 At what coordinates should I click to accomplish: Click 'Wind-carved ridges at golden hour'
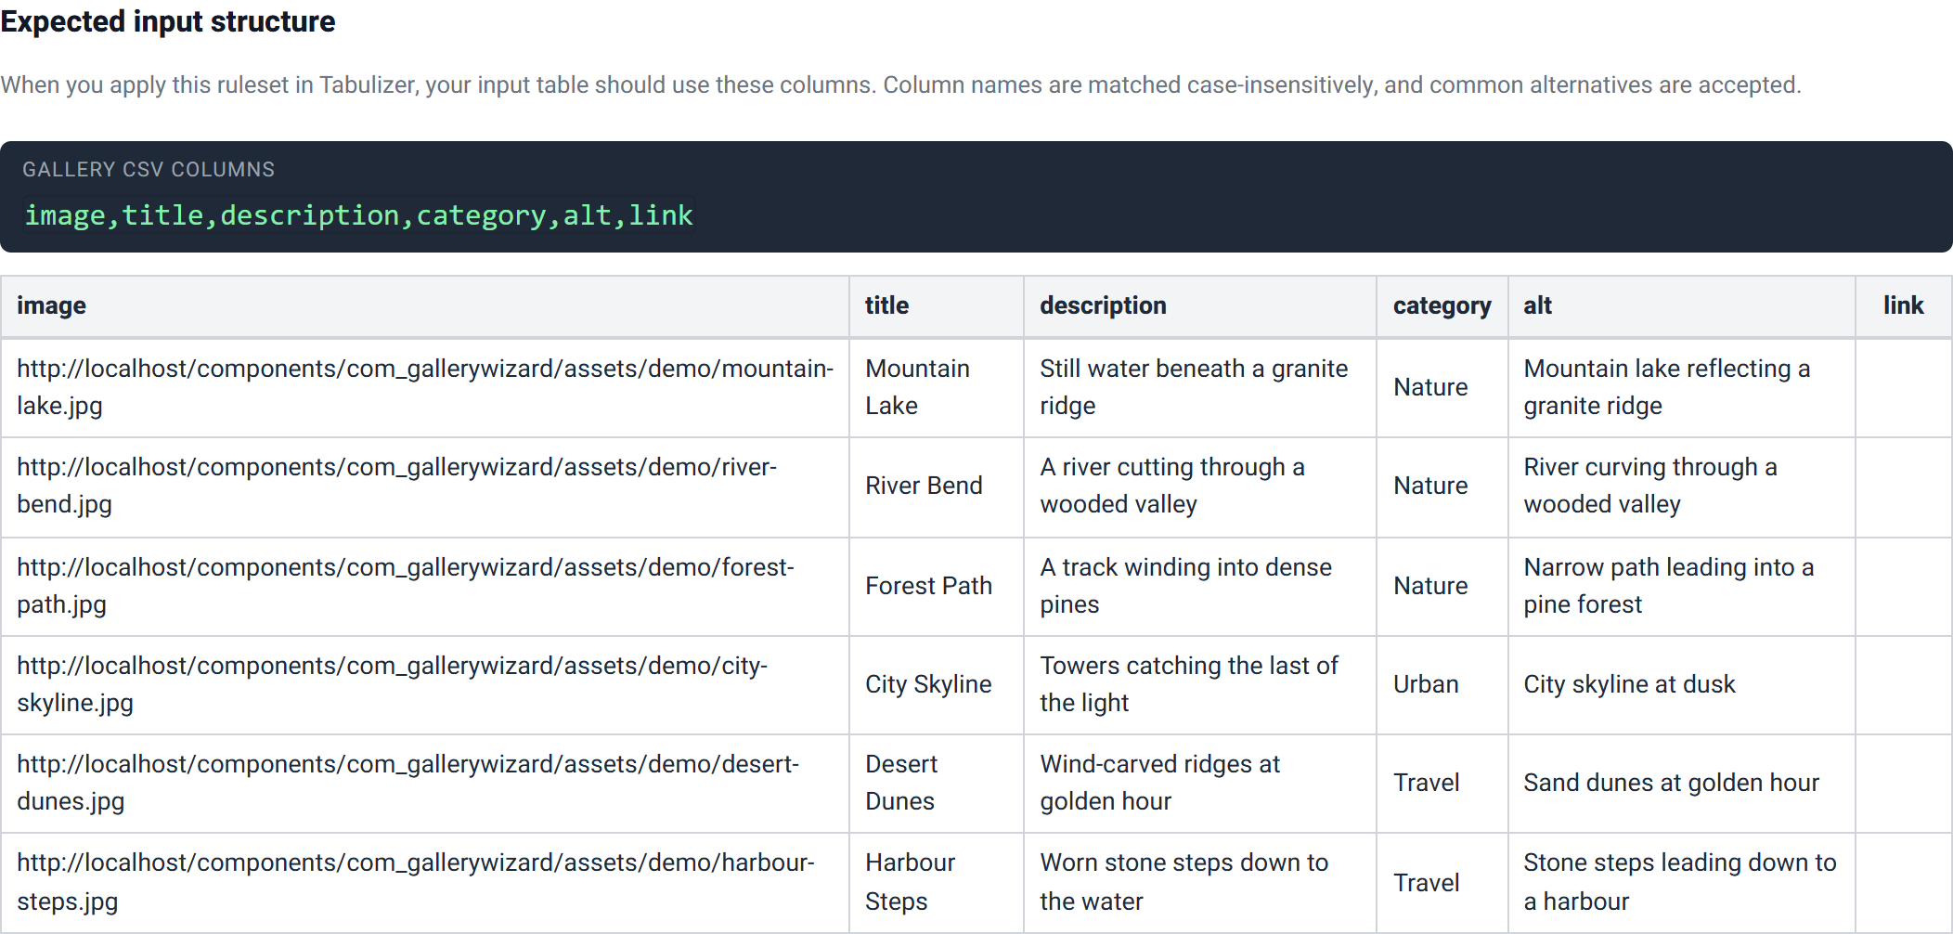[x=1159, y=783]
